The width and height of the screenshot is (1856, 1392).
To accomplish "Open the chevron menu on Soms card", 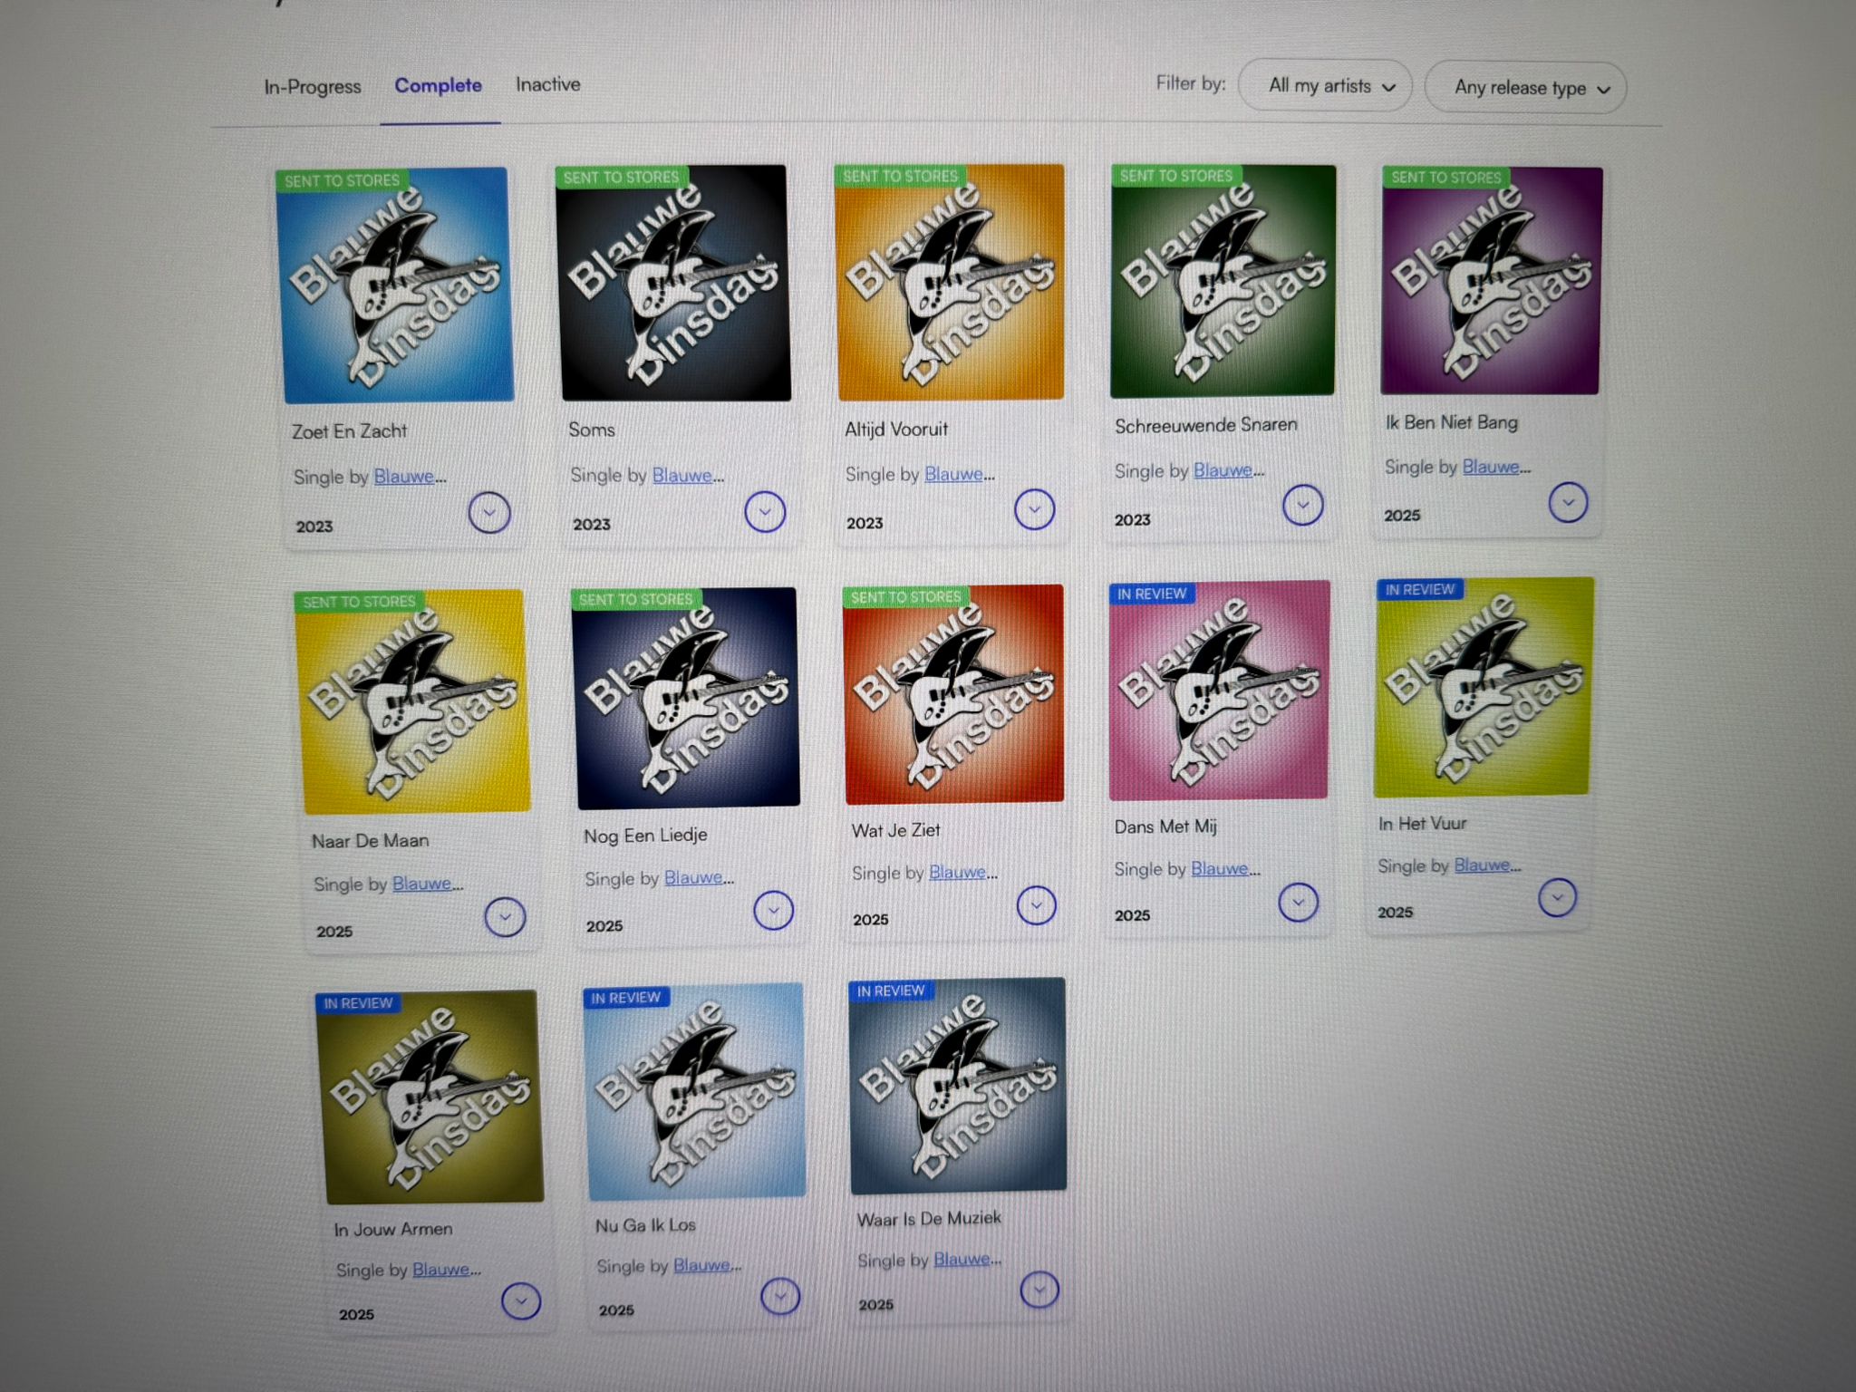I will click(x=765, y=512).
